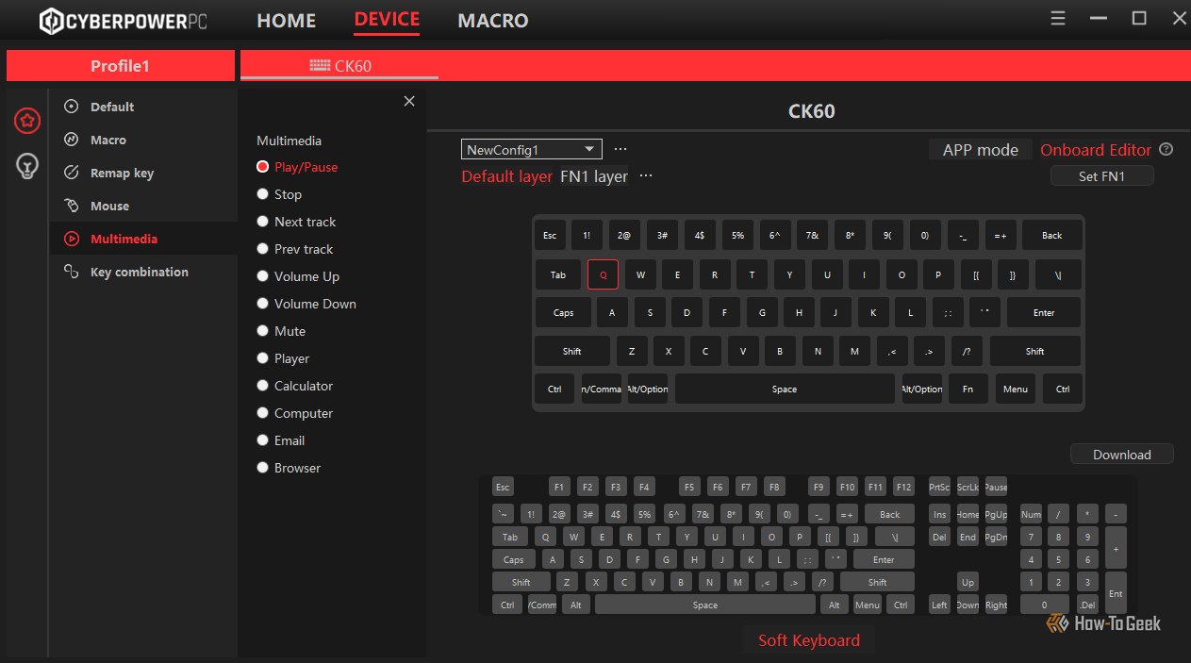The image size is (1191, 663).
Task: Click F1 on the soft keyboard
Action: tap(559, 488)
